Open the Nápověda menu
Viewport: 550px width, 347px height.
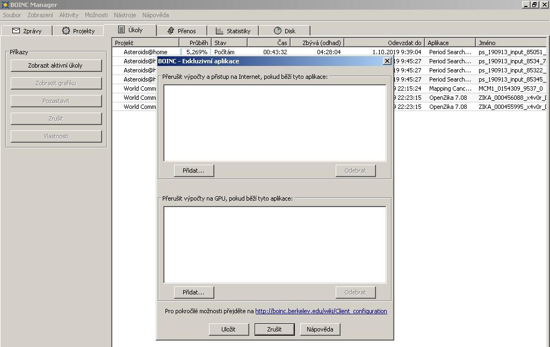(155, 15)
